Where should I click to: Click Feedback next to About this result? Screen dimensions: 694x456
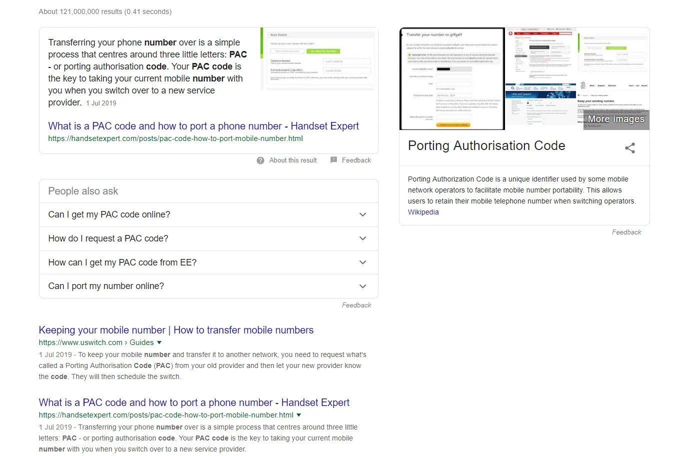pos(356,160)
